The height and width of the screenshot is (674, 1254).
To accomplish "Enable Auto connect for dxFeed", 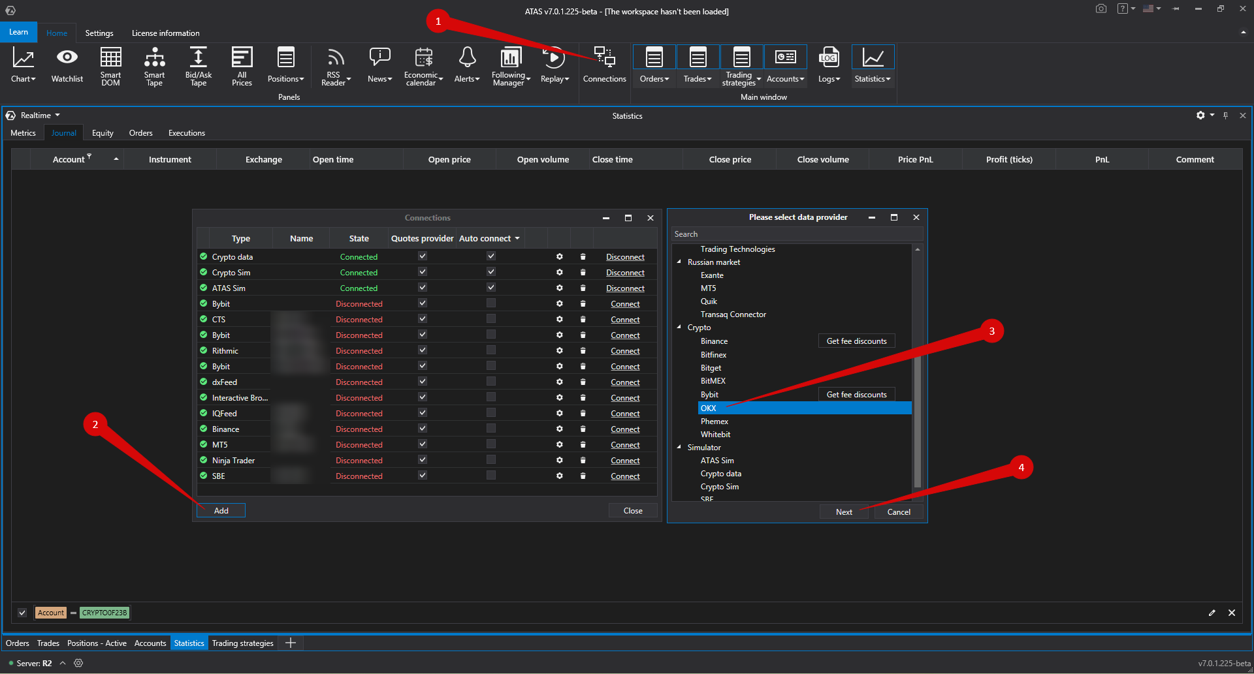I will tap(491, 382).
